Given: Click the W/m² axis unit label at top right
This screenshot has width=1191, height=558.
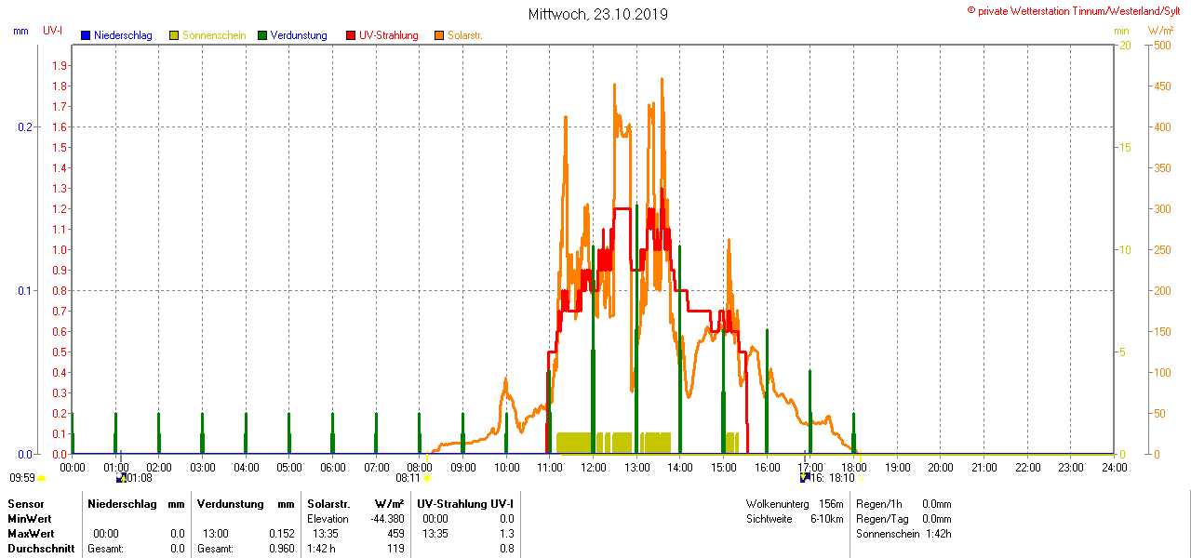Looking at the screenshot, I should pos(1160,31).
